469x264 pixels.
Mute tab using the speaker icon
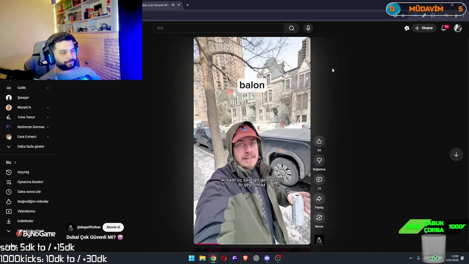[173, 5]
